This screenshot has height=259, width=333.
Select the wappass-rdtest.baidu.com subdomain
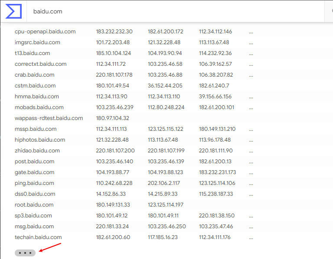[49, 118]
